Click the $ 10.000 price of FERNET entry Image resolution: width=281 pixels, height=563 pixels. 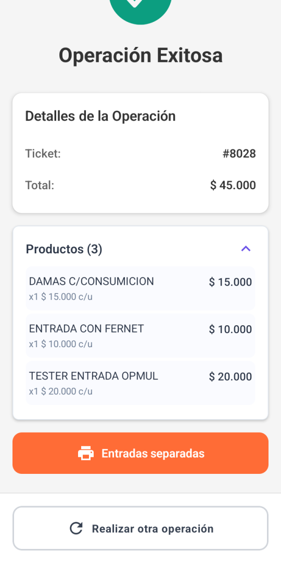coord(231,329)
